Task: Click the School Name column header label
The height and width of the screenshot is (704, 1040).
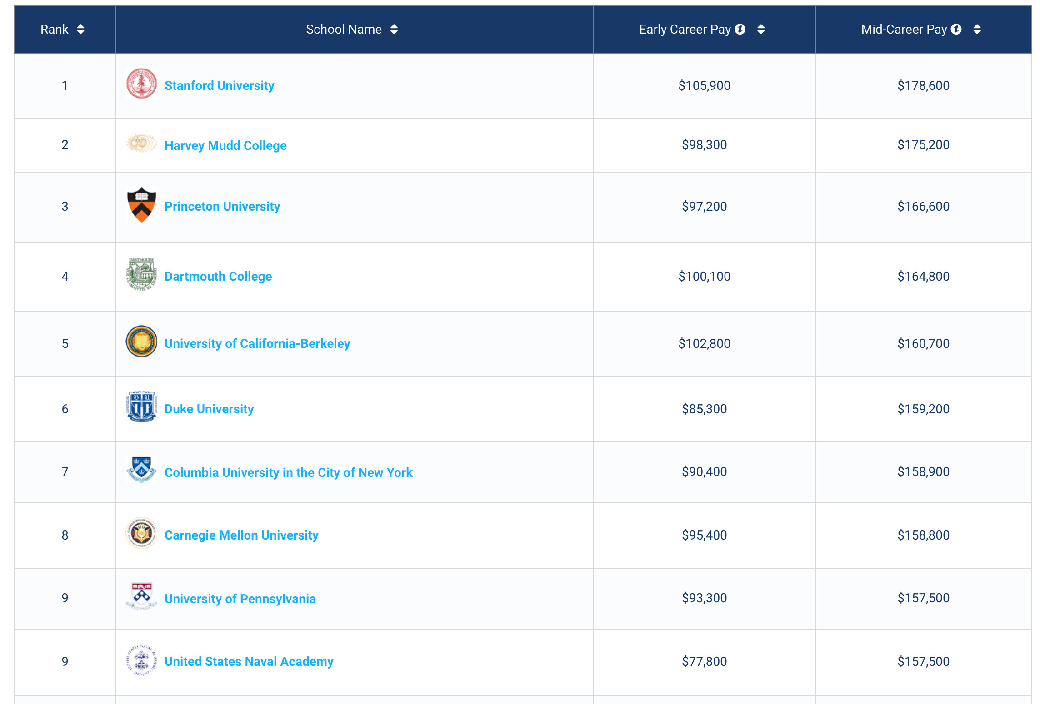Action: [x=344, y=30]
